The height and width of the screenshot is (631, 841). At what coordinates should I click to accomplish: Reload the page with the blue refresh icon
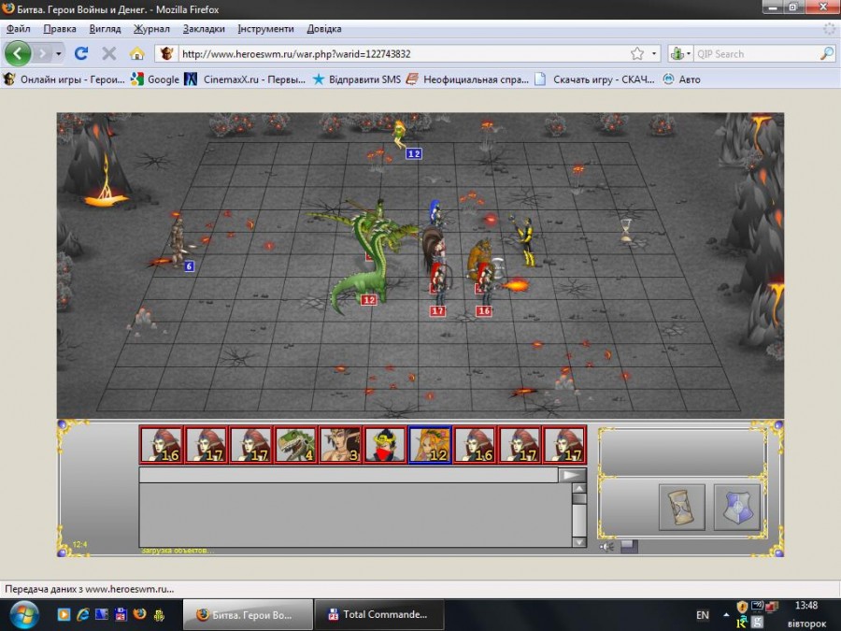[x=81, y=53]
